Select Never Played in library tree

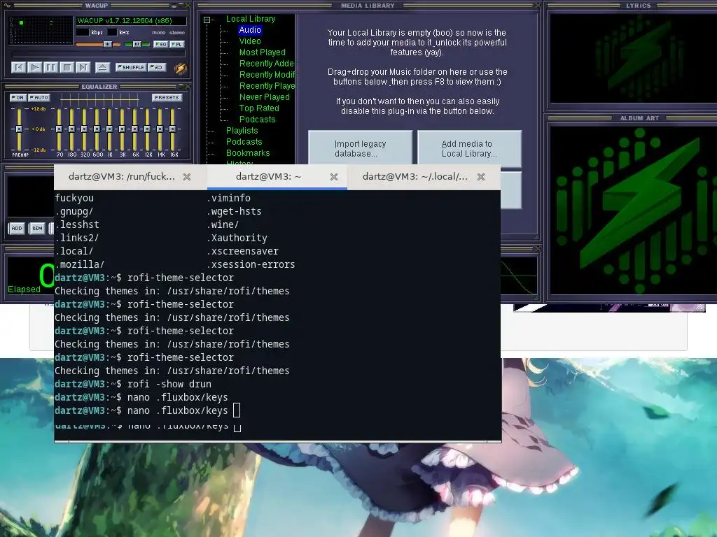[x=264, y=97]
